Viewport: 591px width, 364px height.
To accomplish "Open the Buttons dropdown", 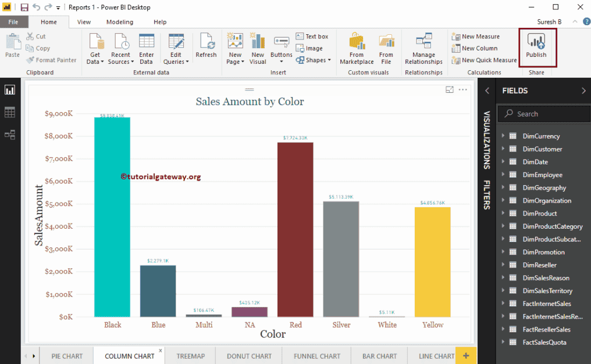I will 281,49.
